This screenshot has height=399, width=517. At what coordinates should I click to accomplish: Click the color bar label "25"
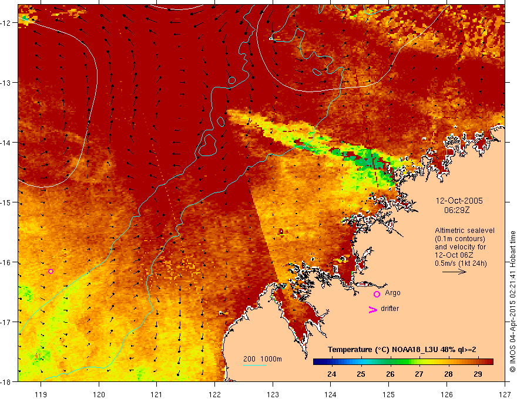[x=361, y=374]
